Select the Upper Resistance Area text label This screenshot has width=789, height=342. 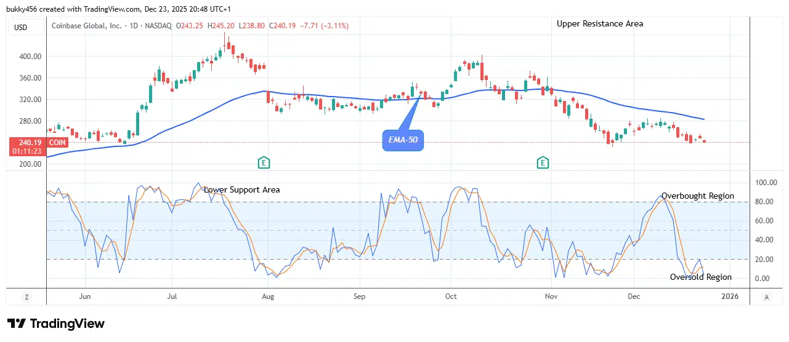tap(600, 23)
